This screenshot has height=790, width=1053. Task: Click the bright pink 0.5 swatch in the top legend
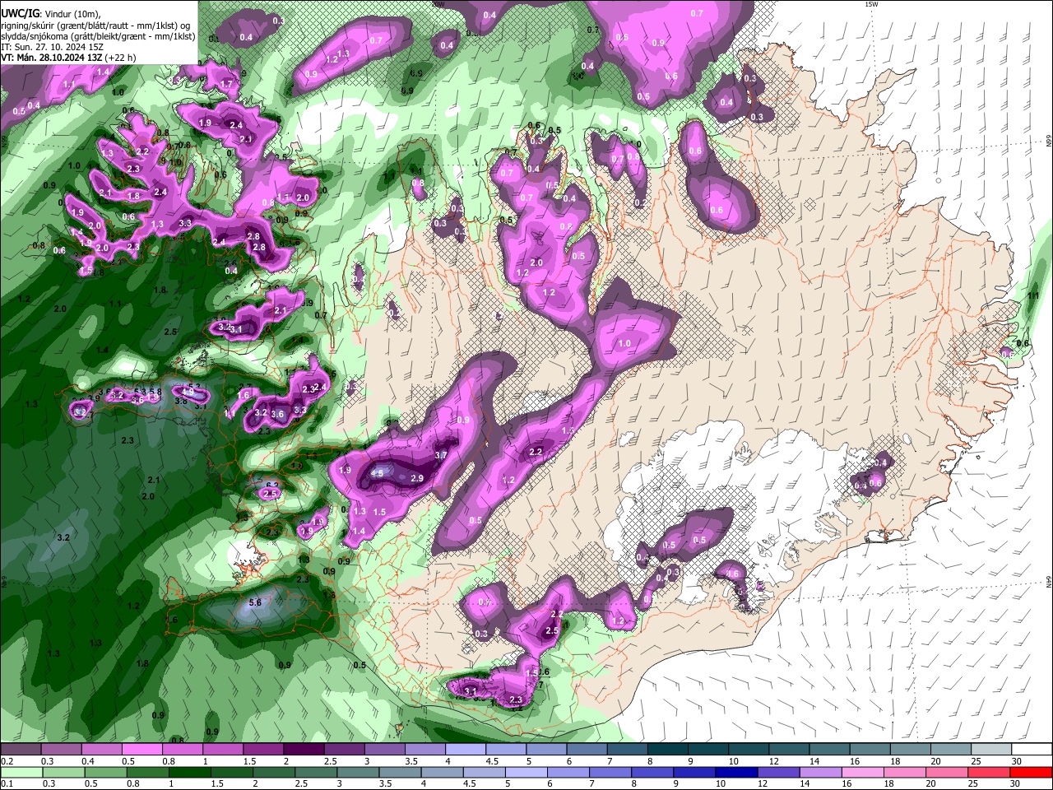(x=142, y=750)
